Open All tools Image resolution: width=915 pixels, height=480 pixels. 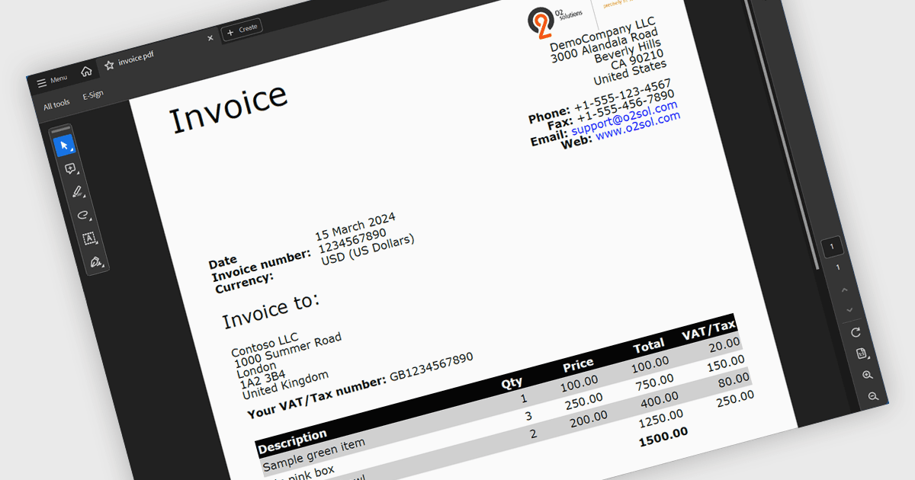click(56, 105)
